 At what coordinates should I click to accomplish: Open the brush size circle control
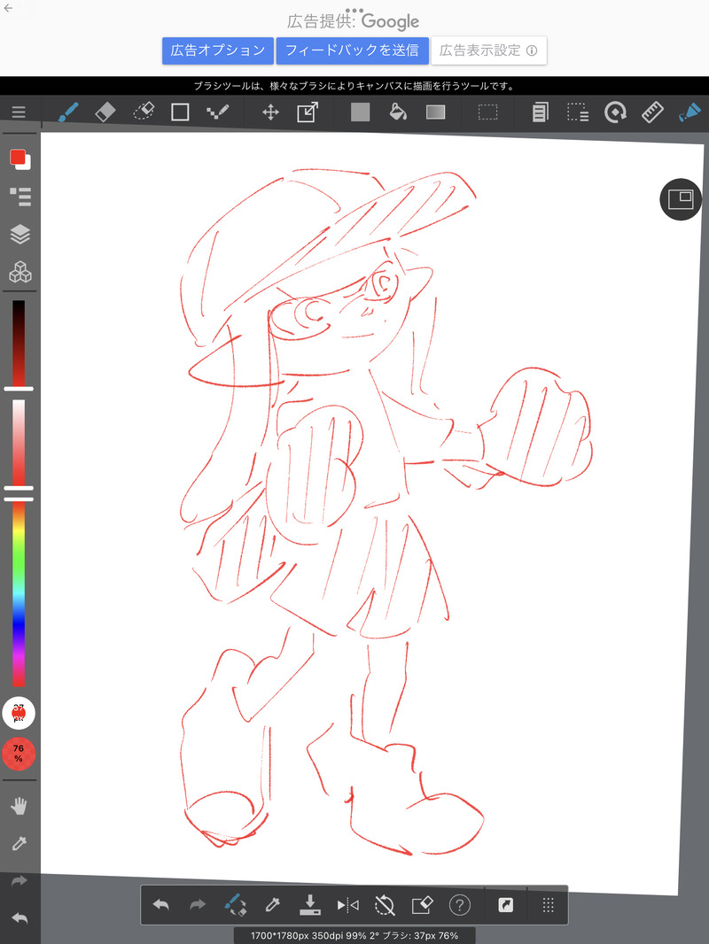click(19, 714)
